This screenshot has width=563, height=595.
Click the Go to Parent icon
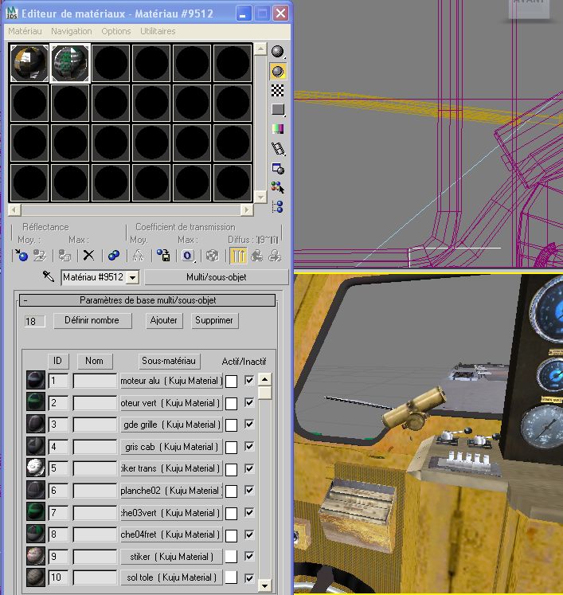(257, 256)
